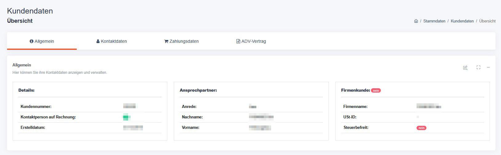The height and width of the screenshot is (155, 501).
Task: Click the Vorname value field
Action: point(260,128)
